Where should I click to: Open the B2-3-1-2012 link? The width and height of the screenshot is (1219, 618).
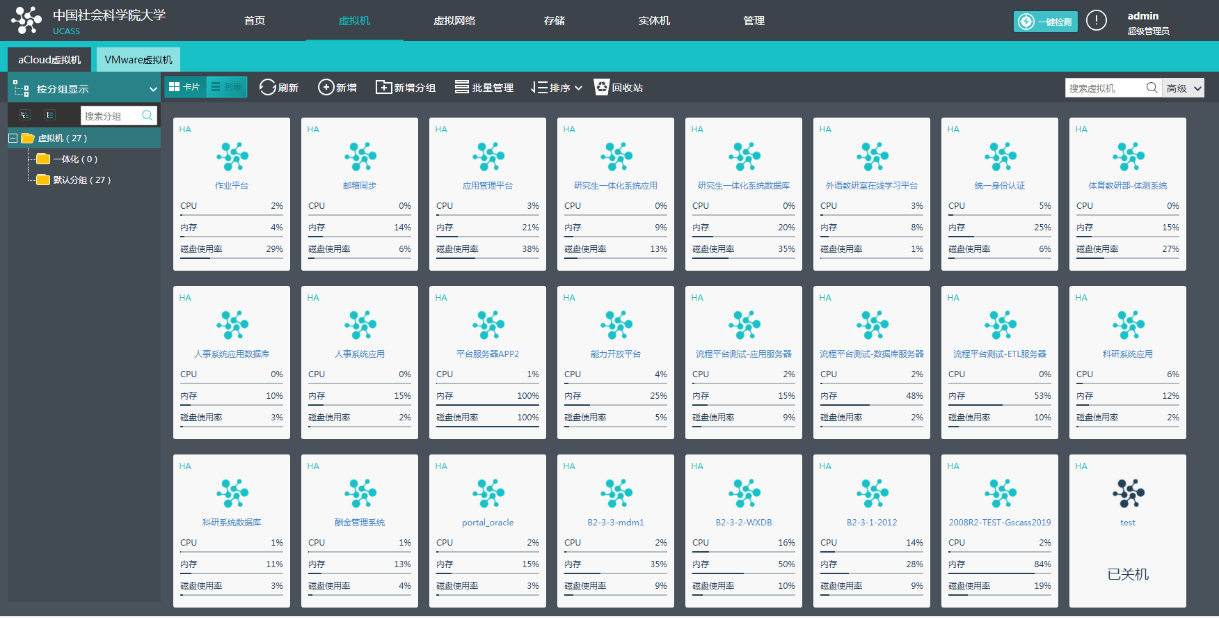(872, 523)
